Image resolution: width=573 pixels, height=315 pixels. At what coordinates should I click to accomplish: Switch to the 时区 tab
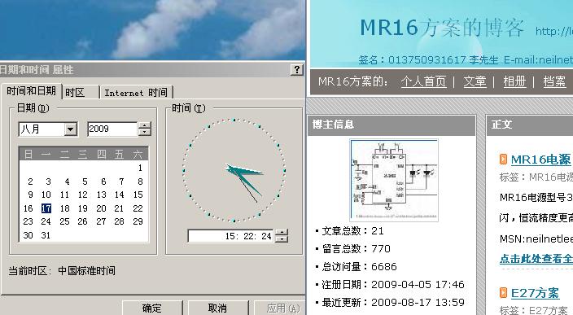(81, 93)
